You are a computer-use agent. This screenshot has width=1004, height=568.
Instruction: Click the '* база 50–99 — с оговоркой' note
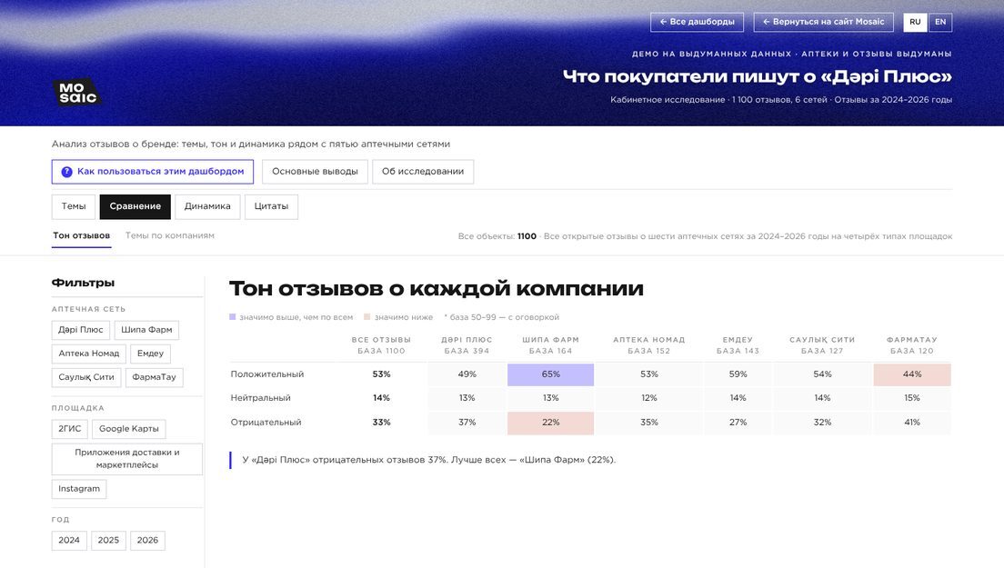(x=501, y=317)
